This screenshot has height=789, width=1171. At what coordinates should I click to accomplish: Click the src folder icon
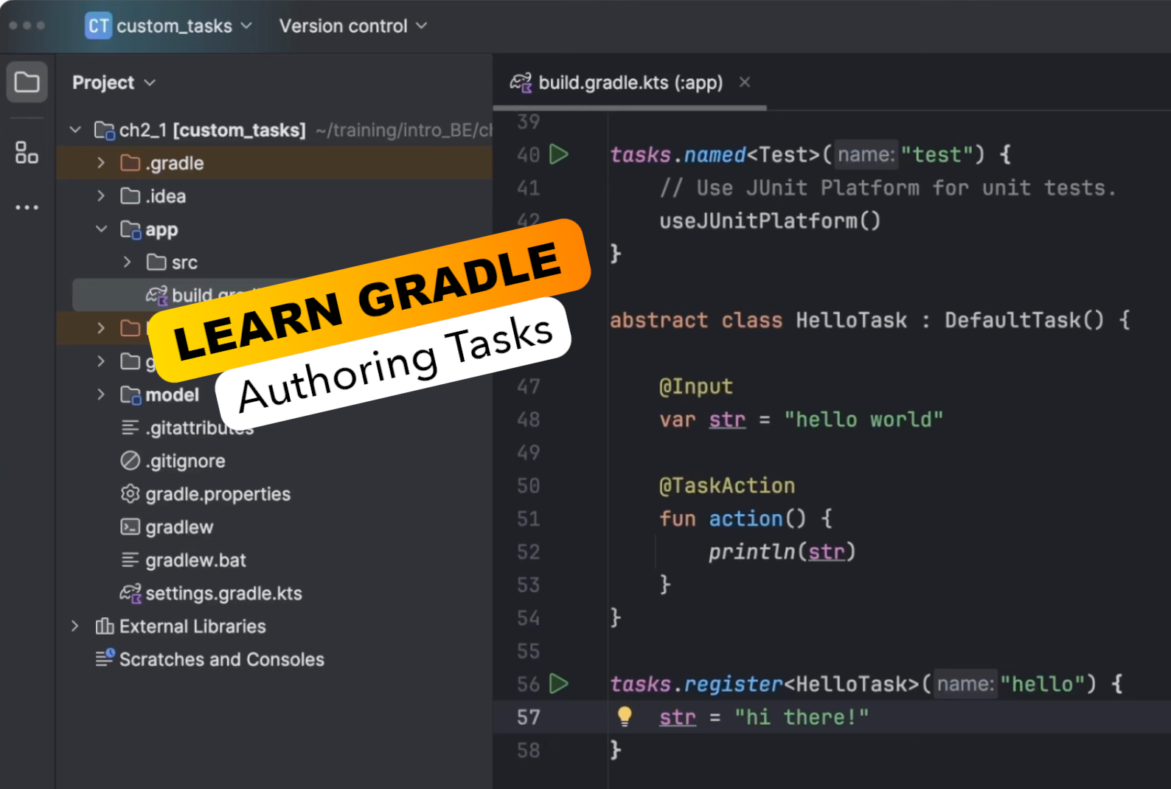point(156,263)
